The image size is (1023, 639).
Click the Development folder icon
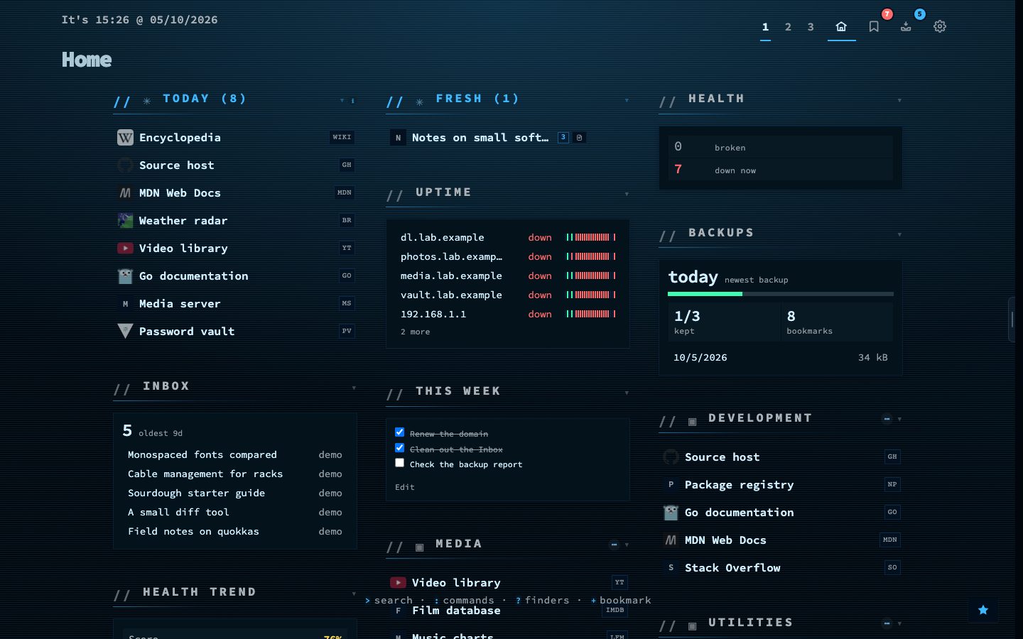692,422
